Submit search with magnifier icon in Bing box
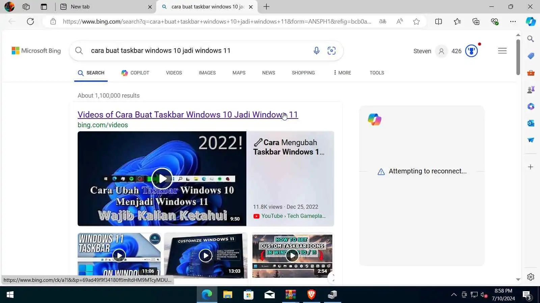The width and height of the screenshot is (540, 303). click(x=79, y=51)
